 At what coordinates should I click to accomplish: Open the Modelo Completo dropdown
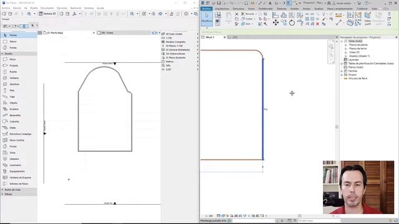[x=180, y=42]
